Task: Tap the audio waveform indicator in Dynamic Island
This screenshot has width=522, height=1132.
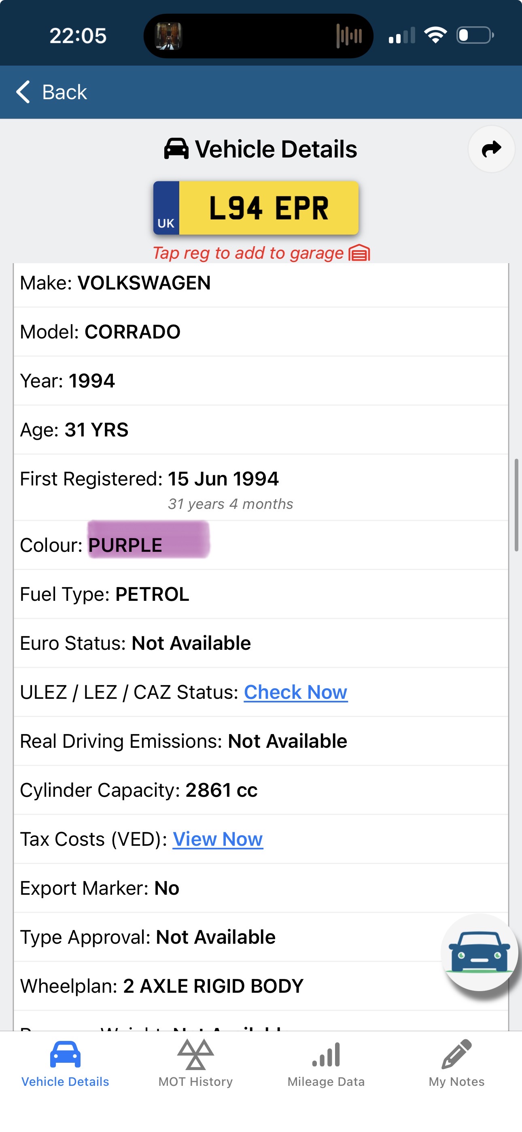Action: 349,36
